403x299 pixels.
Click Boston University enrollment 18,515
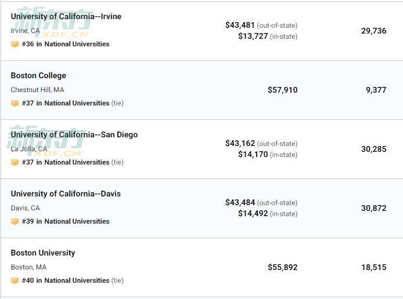tap(374, 268)
